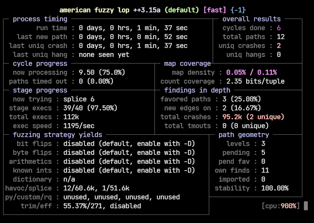Viewport: 314px width, 223px height.
Task: Click the 'exec speed' label
Action: (x=32, y=126)
